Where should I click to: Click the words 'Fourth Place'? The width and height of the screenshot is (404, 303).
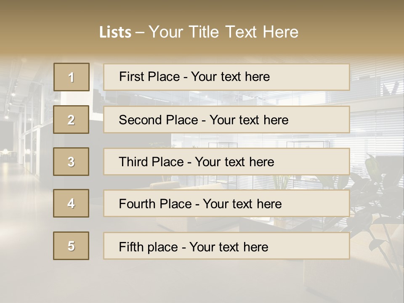coord(155,204)
